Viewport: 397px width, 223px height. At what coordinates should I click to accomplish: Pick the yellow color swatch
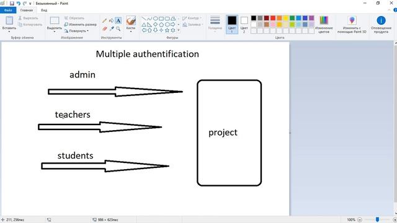285,18
